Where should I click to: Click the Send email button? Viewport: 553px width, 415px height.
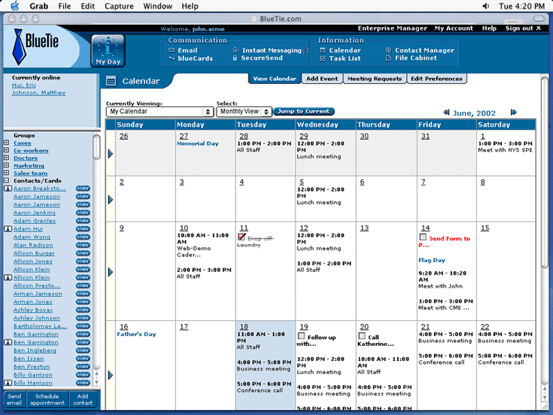14,400
